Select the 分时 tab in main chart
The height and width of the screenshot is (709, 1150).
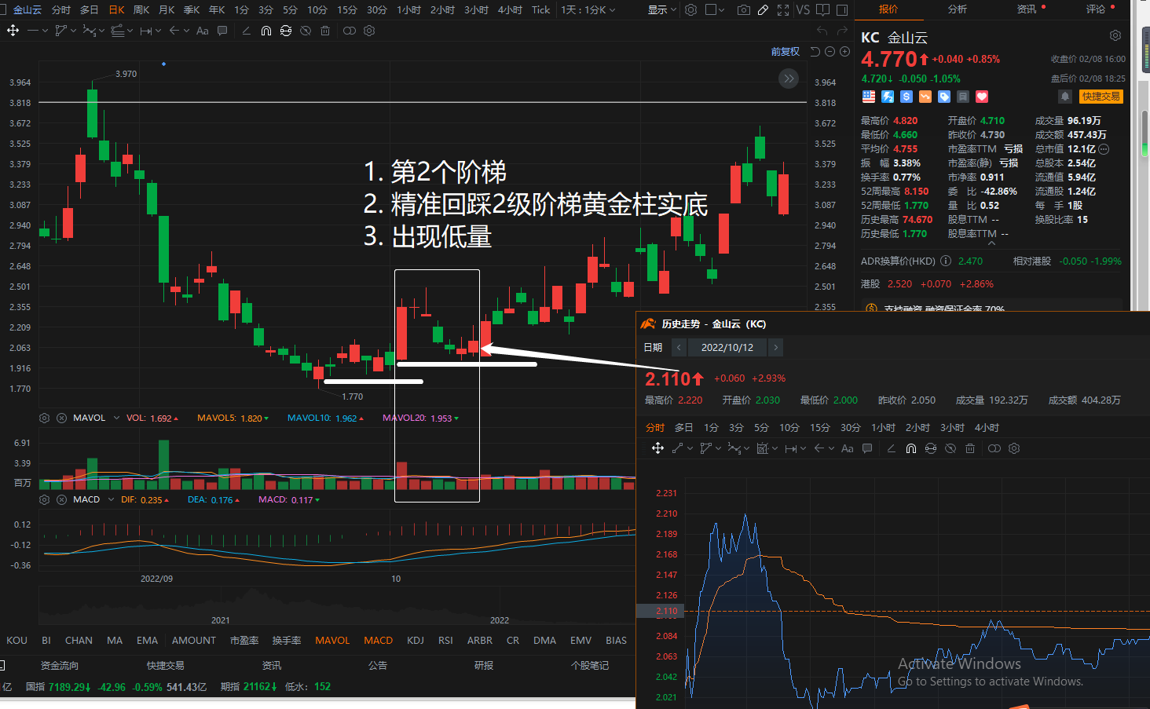coord(60,10)
